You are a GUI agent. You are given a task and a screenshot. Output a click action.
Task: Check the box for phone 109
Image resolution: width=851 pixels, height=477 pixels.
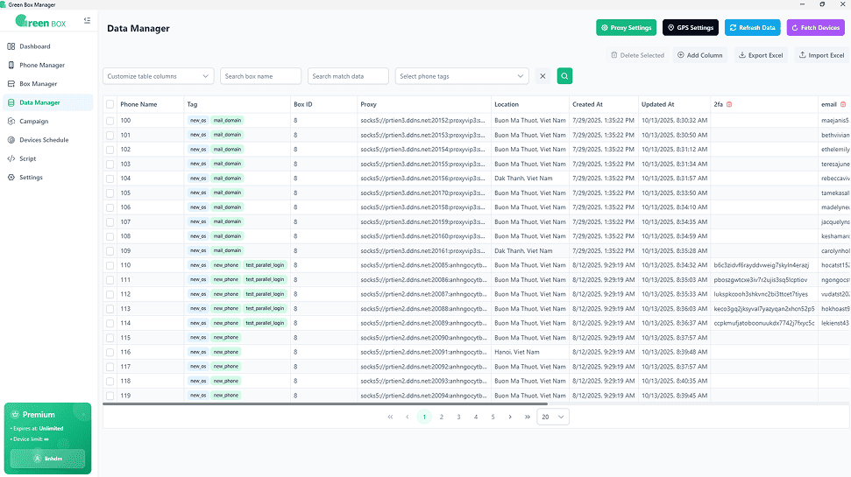point(110,251)
